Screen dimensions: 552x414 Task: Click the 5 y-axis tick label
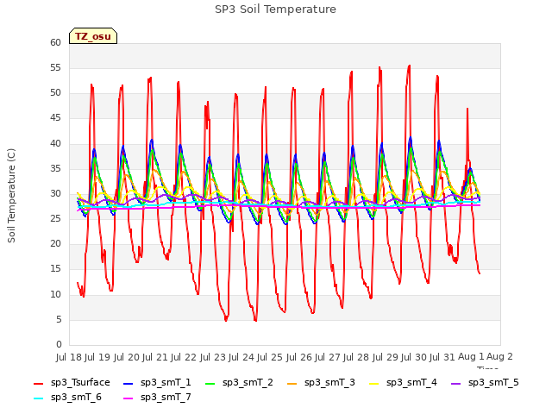[59, 320]
